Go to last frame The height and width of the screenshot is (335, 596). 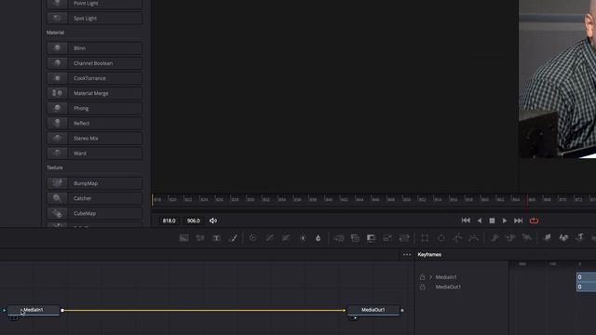pyautogui.click(x=518, y=221)
